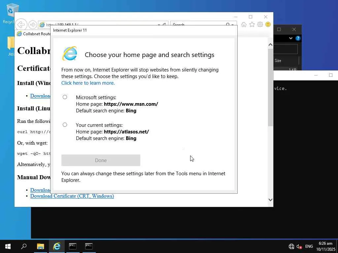Image resolution: width=338 pixels, height=253 pixels.
Task: Click the smiley feedback icon
Action: (268, 24)
